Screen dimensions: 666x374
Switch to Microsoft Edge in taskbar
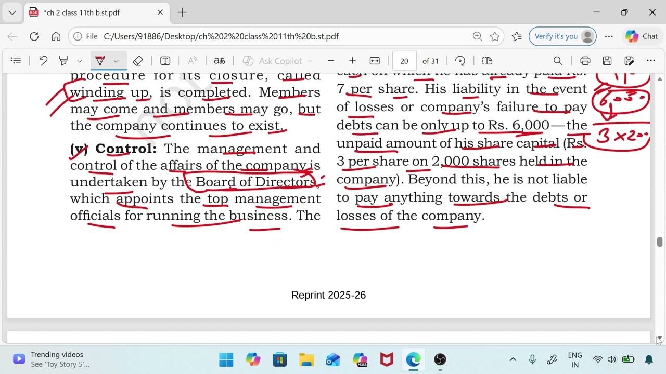[413, 359]
